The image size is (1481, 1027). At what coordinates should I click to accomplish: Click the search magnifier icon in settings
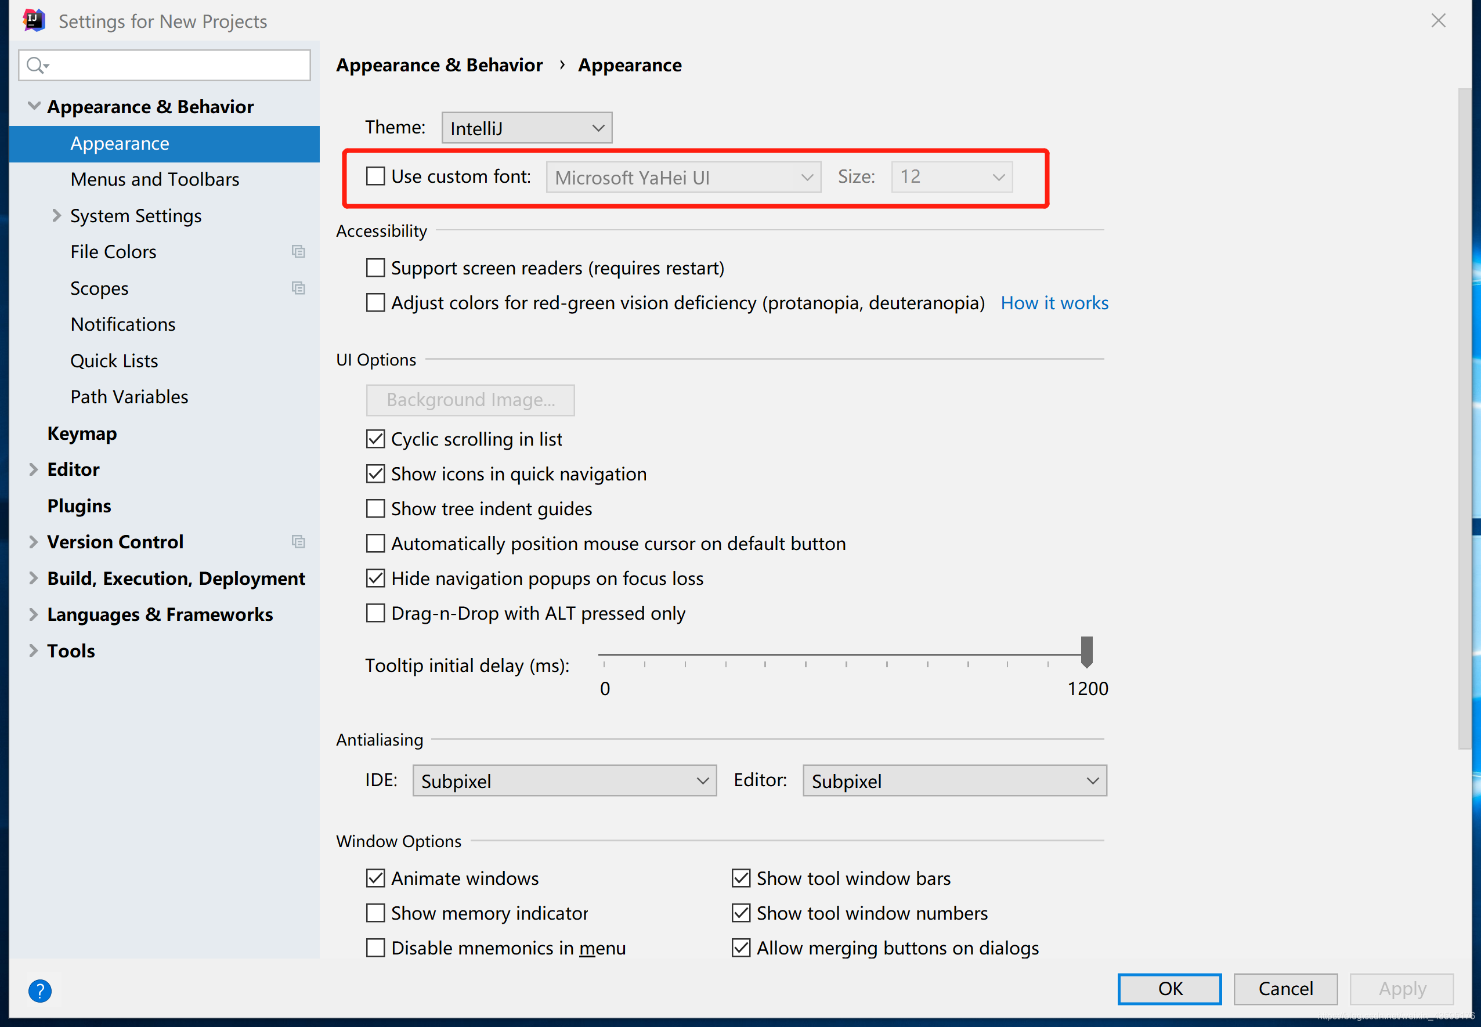point(37,65)
